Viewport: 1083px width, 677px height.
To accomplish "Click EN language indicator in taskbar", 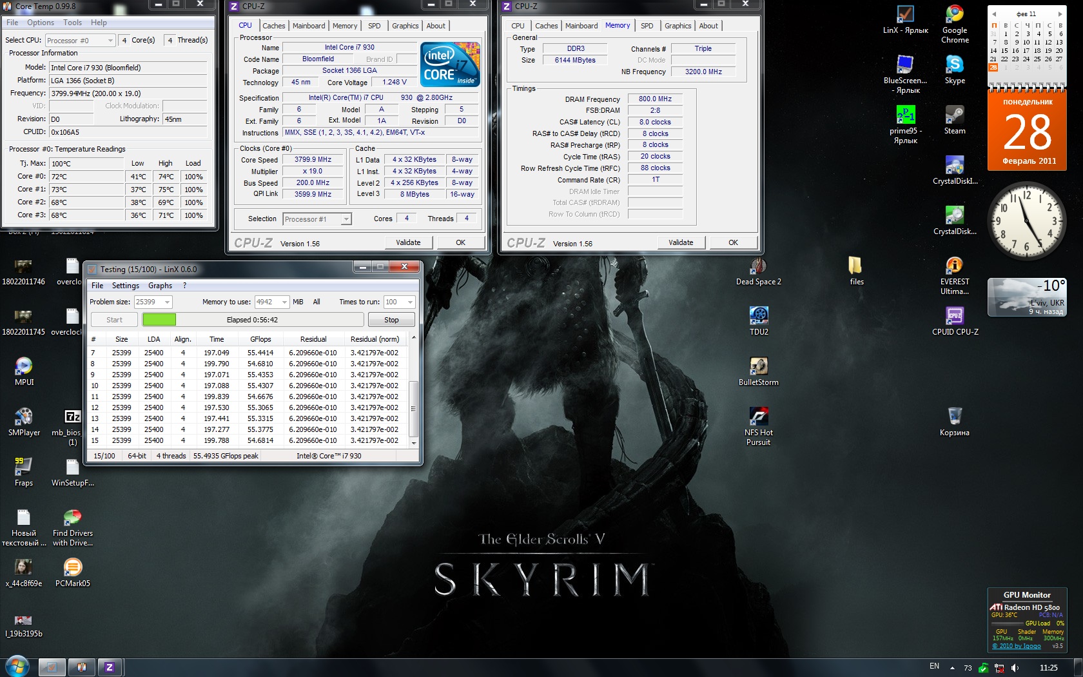I will point(934,666).
